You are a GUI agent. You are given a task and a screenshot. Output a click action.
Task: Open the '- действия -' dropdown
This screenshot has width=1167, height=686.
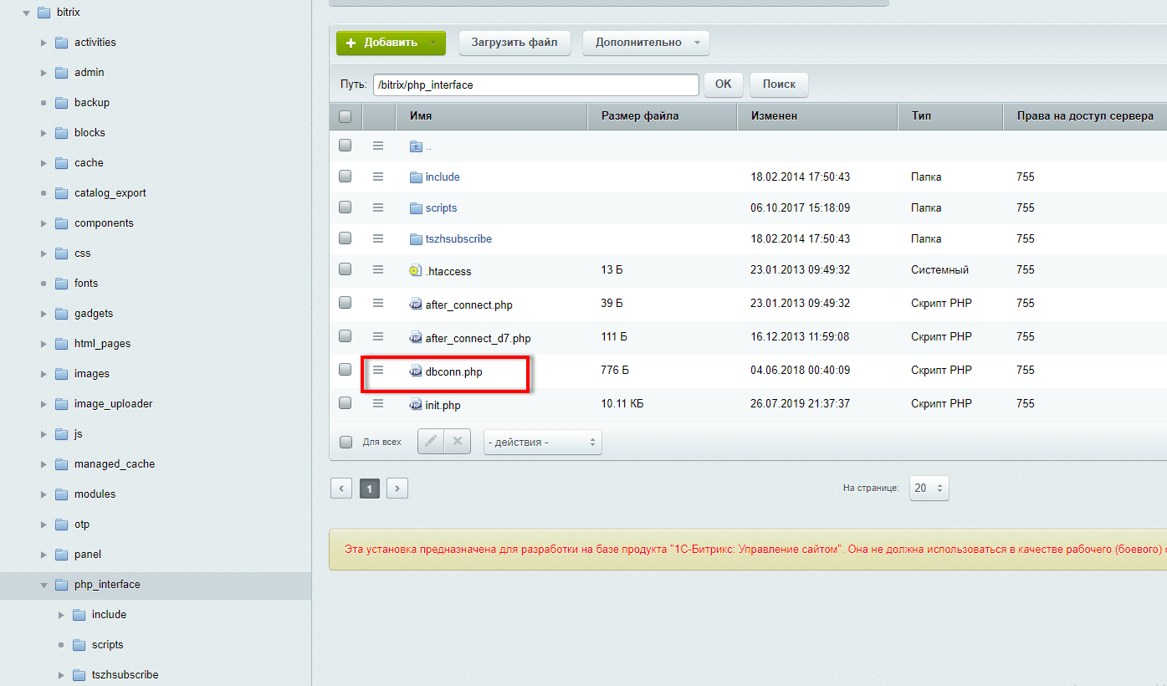(x=542, y=442)
